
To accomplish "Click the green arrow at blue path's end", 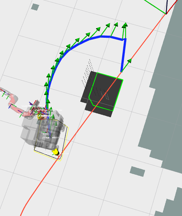I will [x=126, y=65].
